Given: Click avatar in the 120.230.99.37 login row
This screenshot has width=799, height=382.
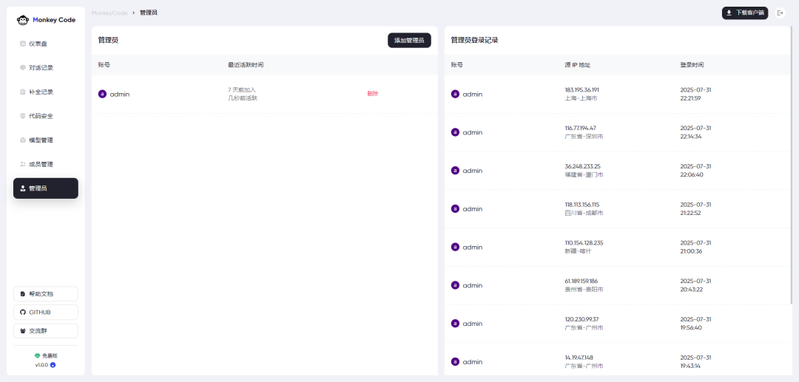Looking at the screenshot, I should (455, 324).
